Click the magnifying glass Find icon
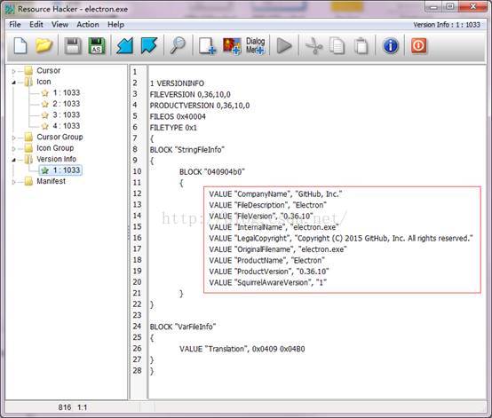Viewport: 492px width, 418px height. click(x=178, y=46)
